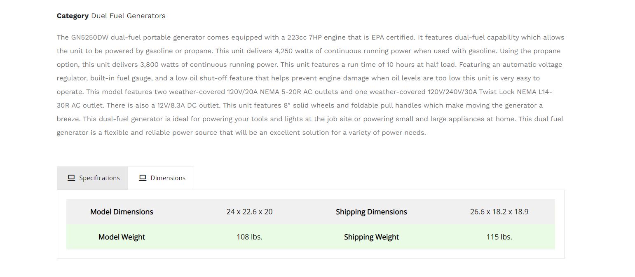The image size is (635, 277).
Task: Select the Duel Fuel Generators category text
Action: pos(128,16)
